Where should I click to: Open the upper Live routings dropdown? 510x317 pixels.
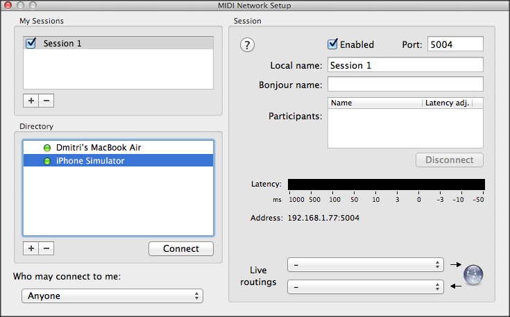[365, 264]
